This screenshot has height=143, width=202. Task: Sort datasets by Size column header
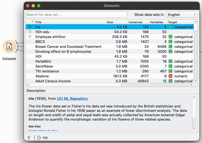(117, 22)
